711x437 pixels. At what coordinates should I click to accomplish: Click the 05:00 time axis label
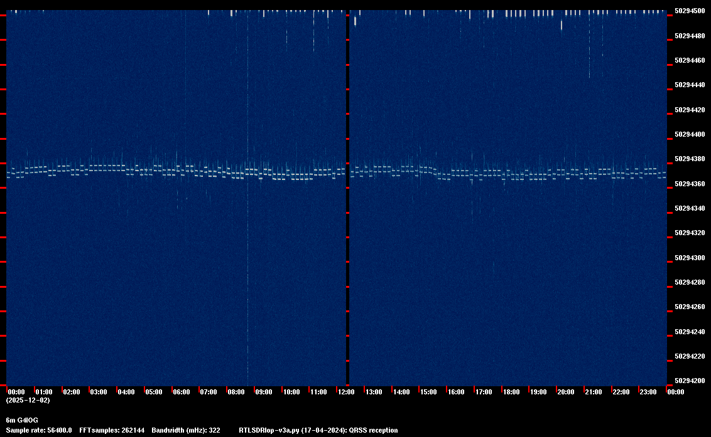pyautogui.click(x=154, y=392)
